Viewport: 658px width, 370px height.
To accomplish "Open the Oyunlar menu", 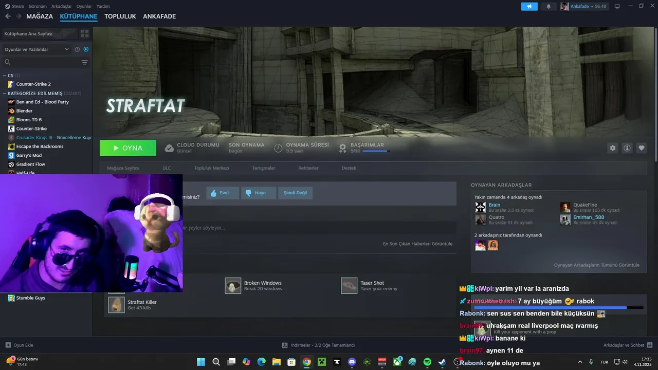I will point(84,6).
